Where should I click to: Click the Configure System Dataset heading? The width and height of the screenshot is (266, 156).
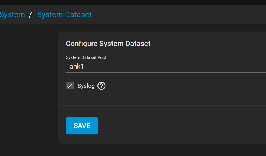tap(108, 44)
